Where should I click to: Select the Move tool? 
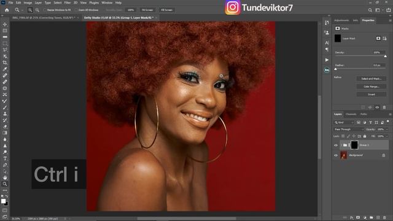coord(5,25)
